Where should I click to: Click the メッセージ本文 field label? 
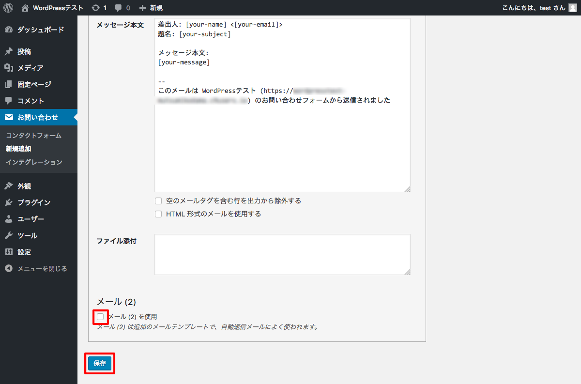click(120, 25)
